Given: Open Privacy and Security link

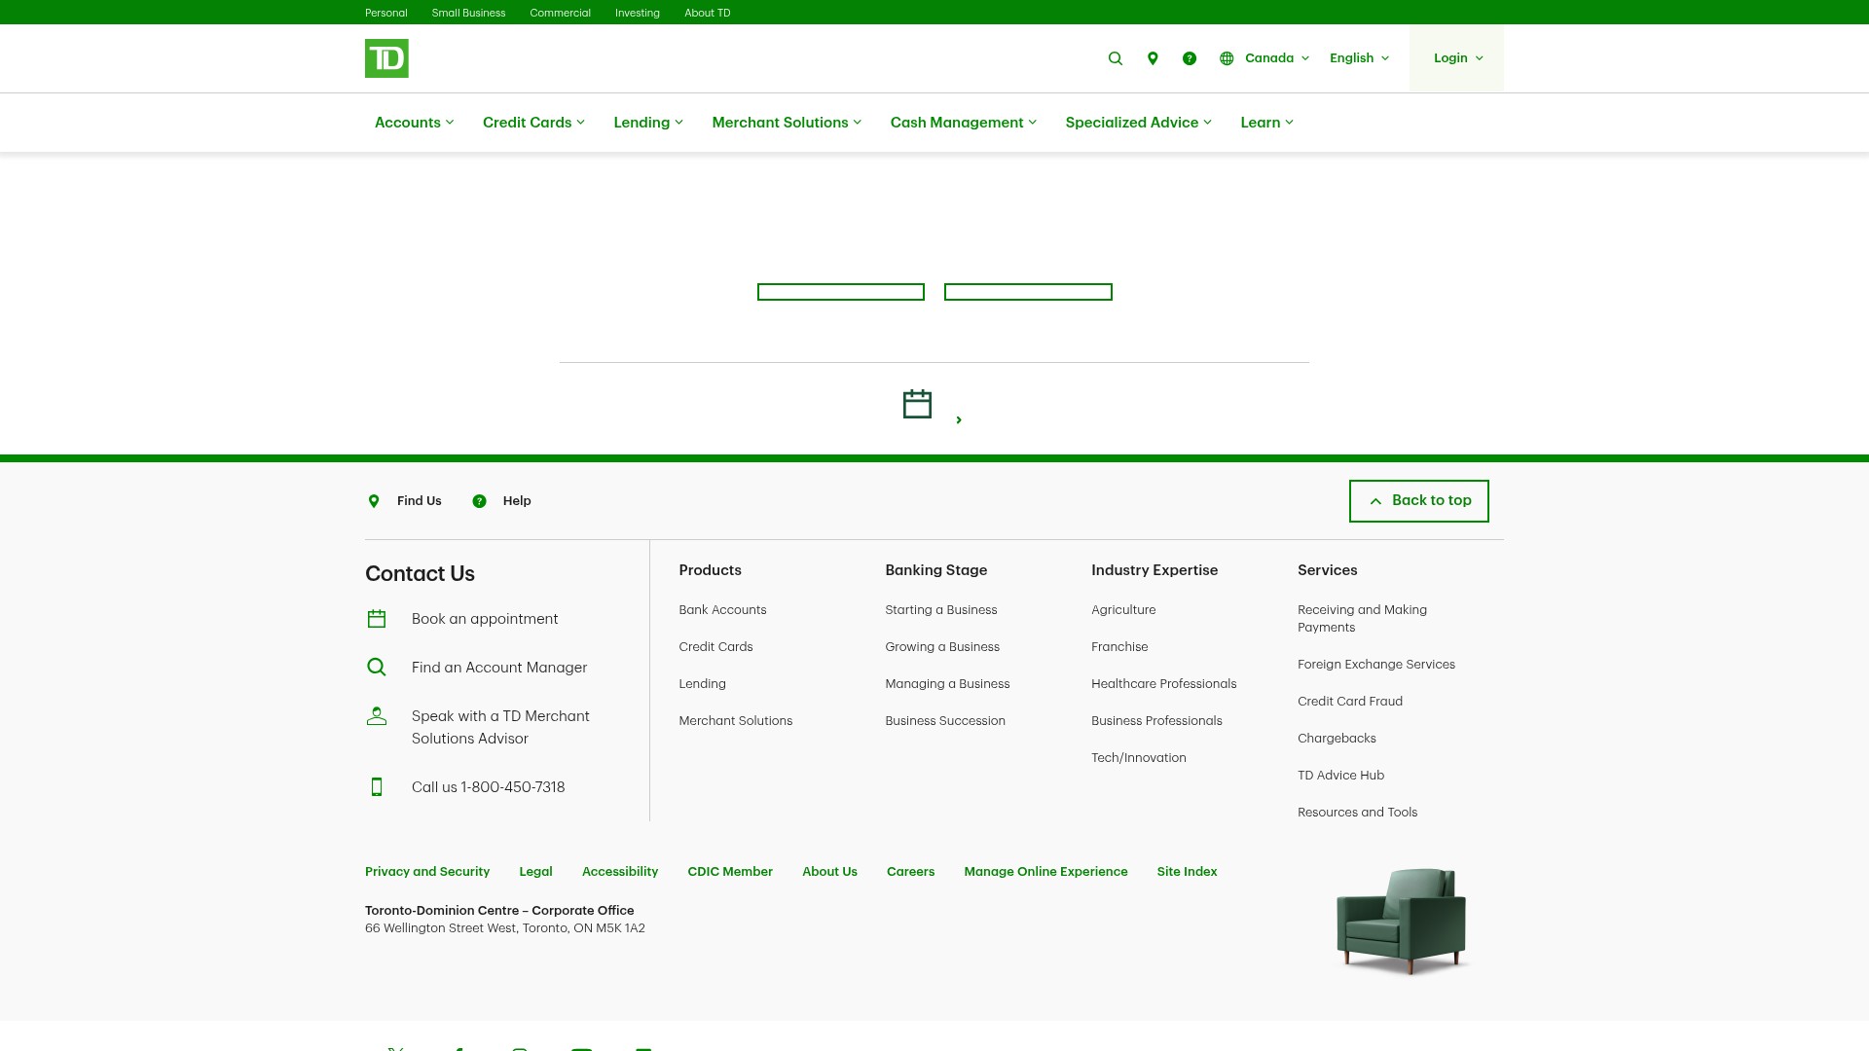Looking at the screenshot, I should pyautogui.click(x=427, y=872).
